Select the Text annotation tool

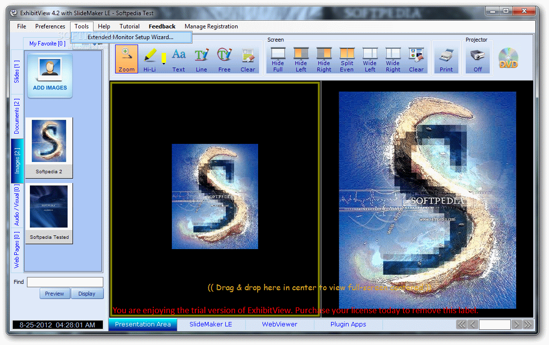click(179, 60)
